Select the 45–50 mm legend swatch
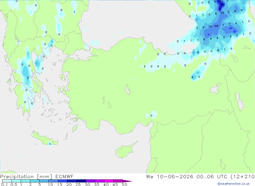The width and height of the screenshot is (255, 186). (x=118, y=181)
